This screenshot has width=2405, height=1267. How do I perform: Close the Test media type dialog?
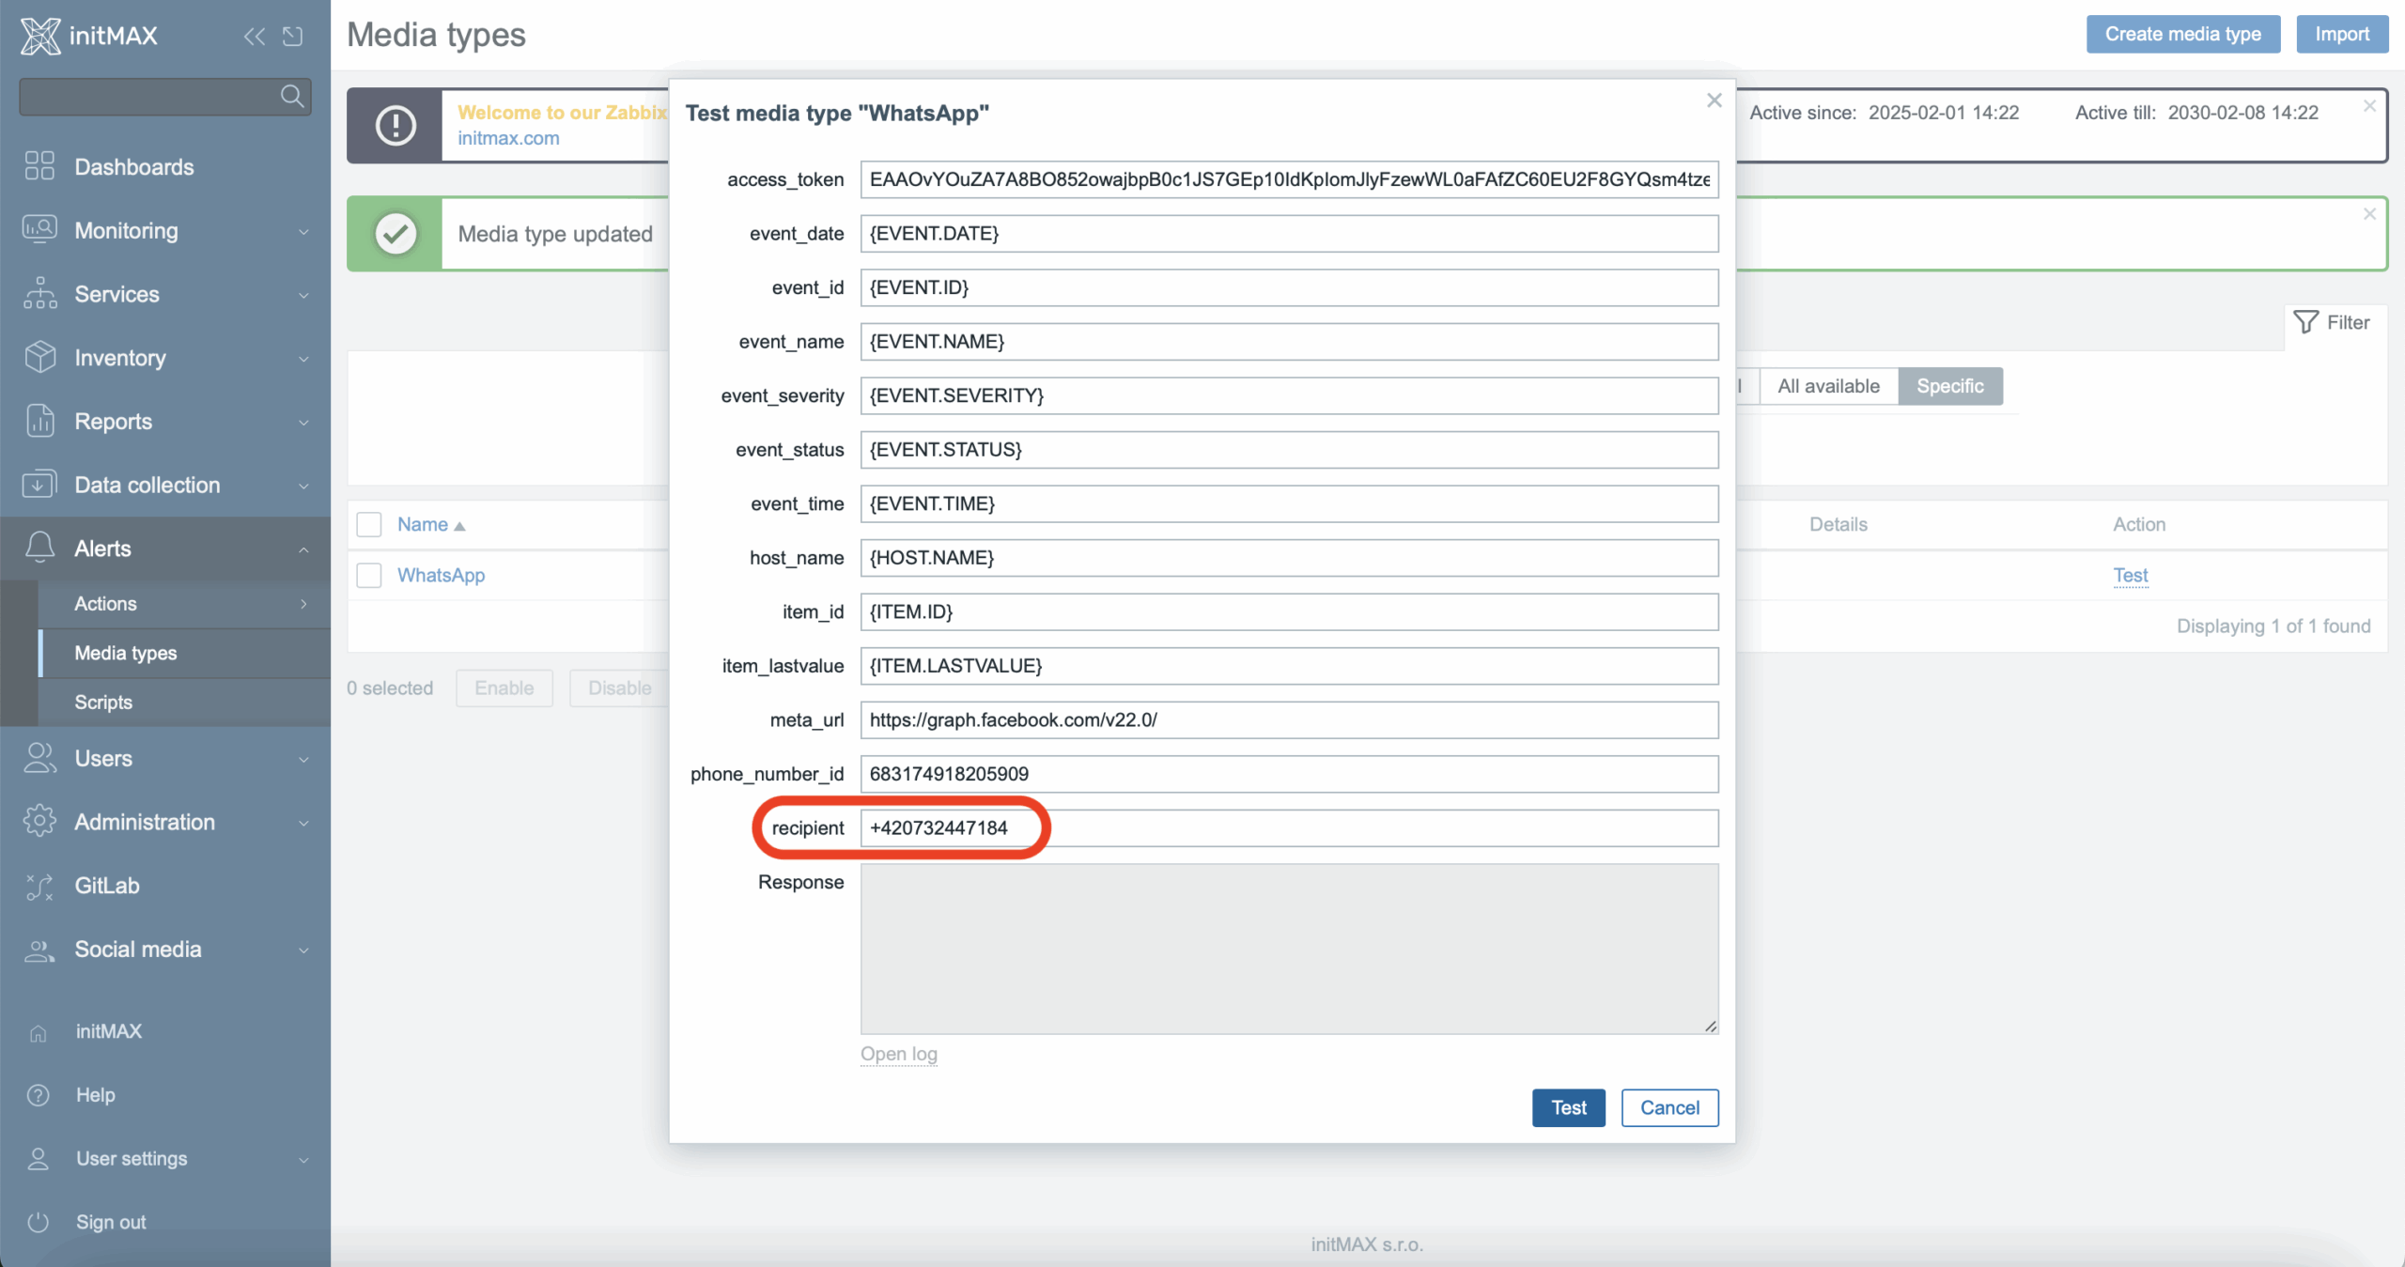tap(1715, 100)
